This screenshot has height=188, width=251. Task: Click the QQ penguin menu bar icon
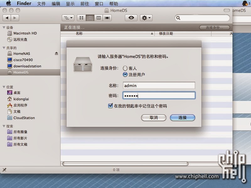pyautogui.click(x=245, y=3)
